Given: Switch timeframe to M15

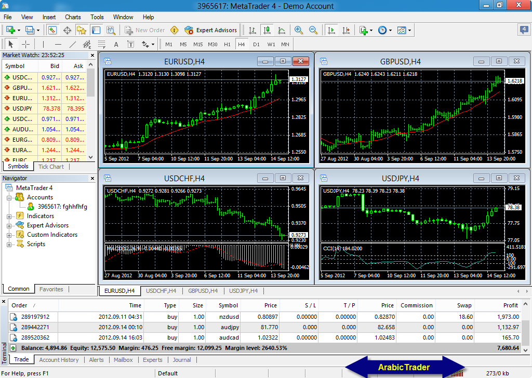Looking at the screenshot, I should 198,45.
